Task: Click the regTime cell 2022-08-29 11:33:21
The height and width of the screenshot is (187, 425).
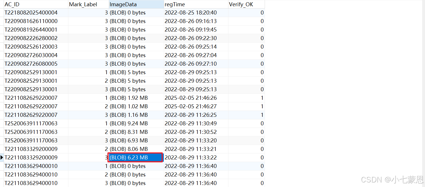Action: 196,149
